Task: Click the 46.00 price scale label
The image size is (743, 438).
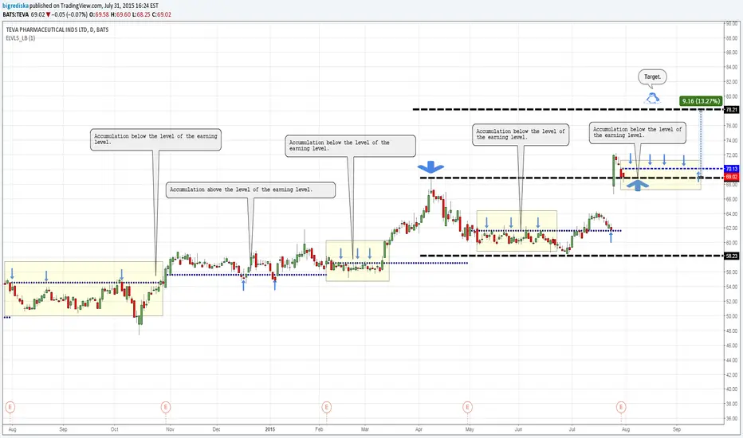Action: click(731, 346)
